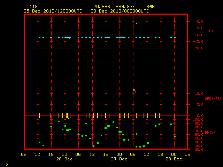Select the 28 Dec date label
The height and width of the screenshot is (167, 223).
[174, 159]
